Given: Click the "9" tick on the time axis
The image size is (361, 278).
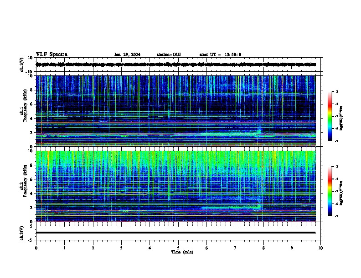Looking at the screenshot, I should tap(292, 248).
